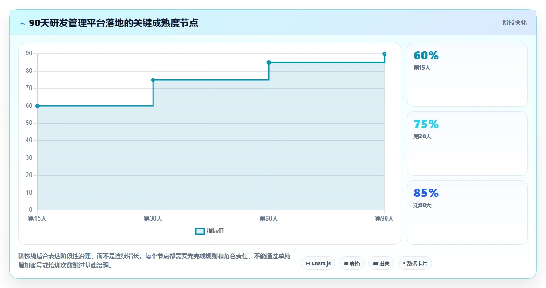
Task: Click the 第30天 x-axis label
Action: [153, 218]
